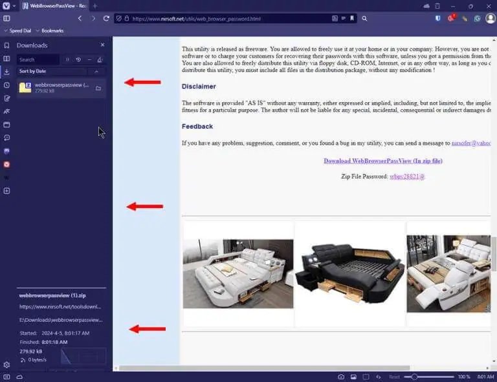The image size is (497, 382).
Task: Remove selected download with minus button
Action: (x=89, y=59)
